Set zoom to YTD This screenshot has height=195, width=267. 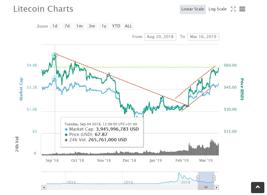coord(116,26)
